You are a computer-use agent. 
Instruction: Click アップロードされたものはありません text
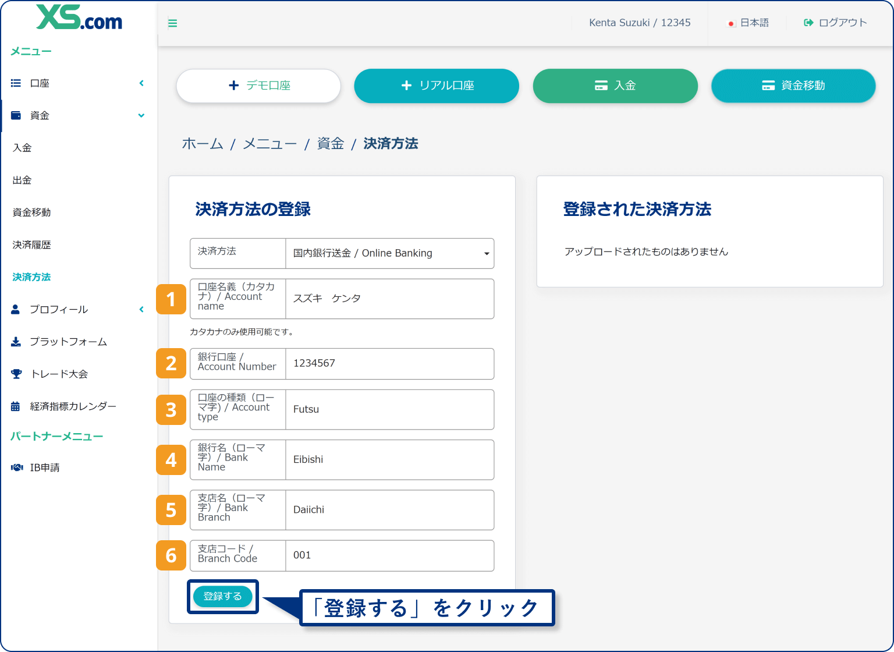point(646,251)
